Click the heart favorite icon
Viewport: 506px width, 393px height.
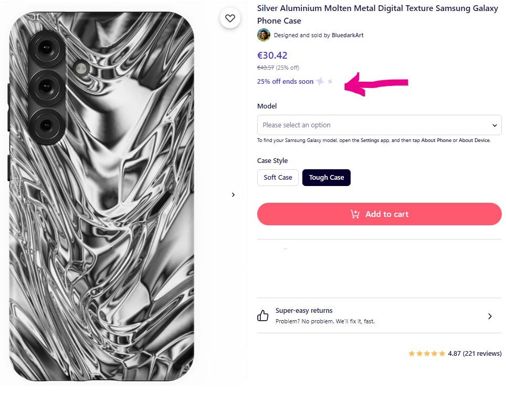[230, 18]
